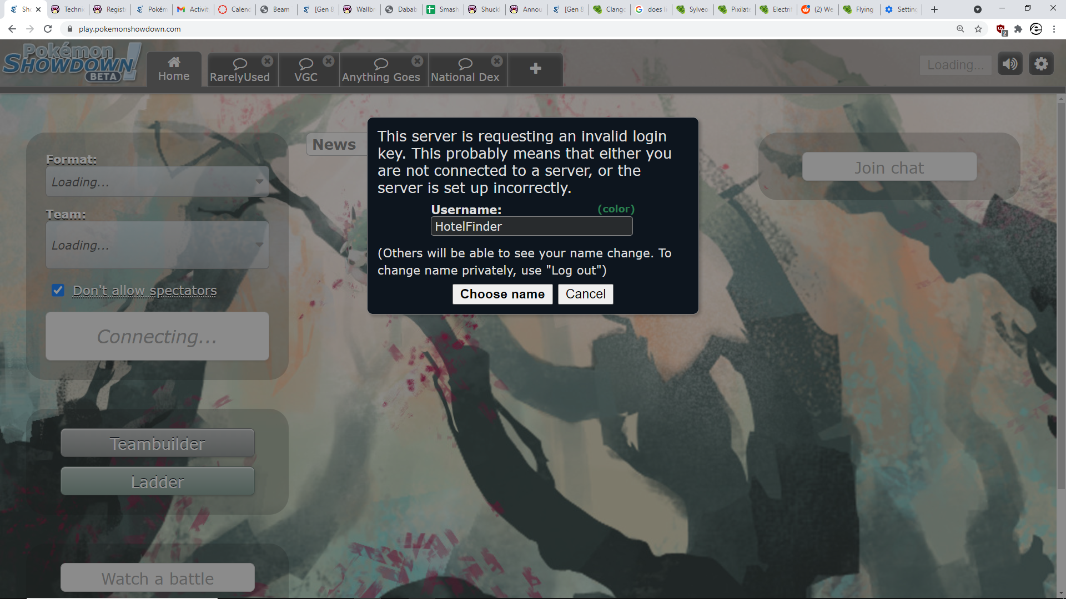Viewport: 1066px width, 599px height.
Task: Close the Anything Goes tab
Action: point(418,60)
